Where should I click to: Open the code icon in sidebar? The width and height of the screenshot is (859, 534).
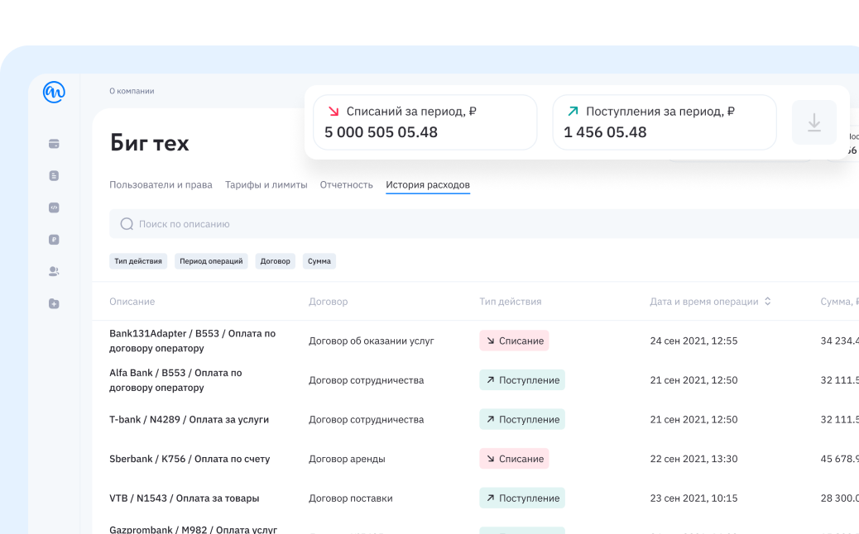(54, 207)
